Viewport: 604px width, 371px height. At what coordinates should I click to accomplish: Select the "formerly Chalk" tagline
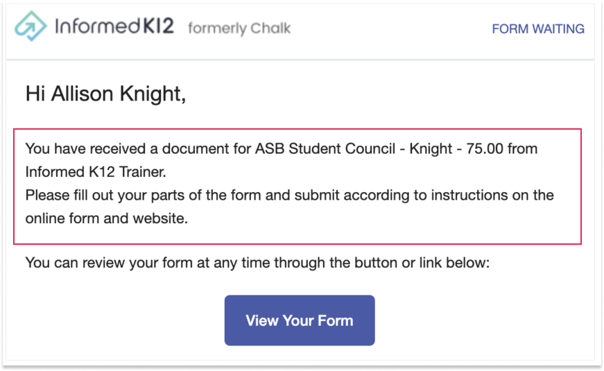[x=239, y=28]
